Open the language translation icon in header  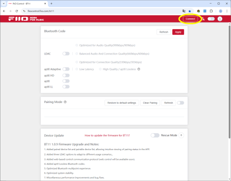coord(203,19)
